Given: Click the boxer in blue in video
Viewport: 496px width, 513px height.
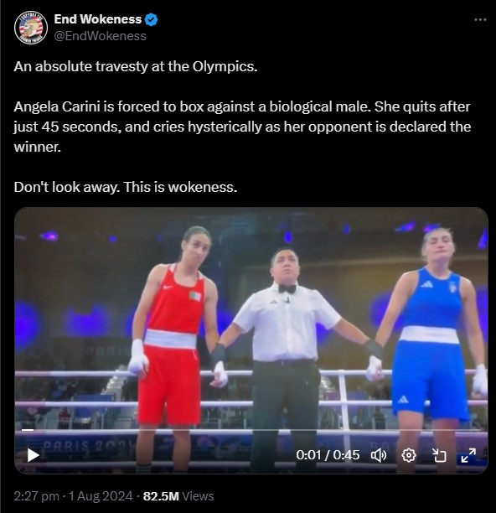Looking at the screenshot, I should pyautogui.click(x=431, y=347).
